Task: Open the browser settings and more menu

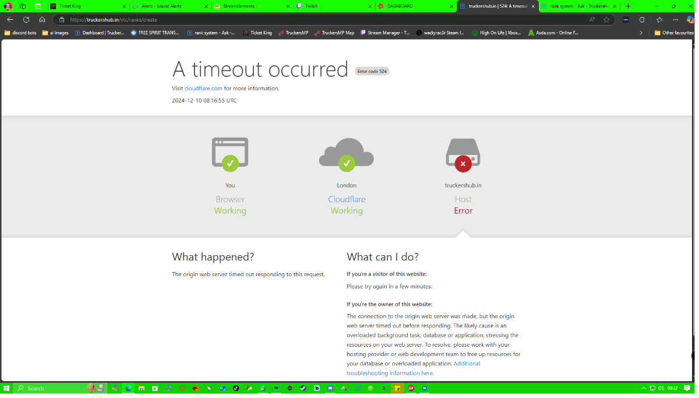Action: click(676, 19)
